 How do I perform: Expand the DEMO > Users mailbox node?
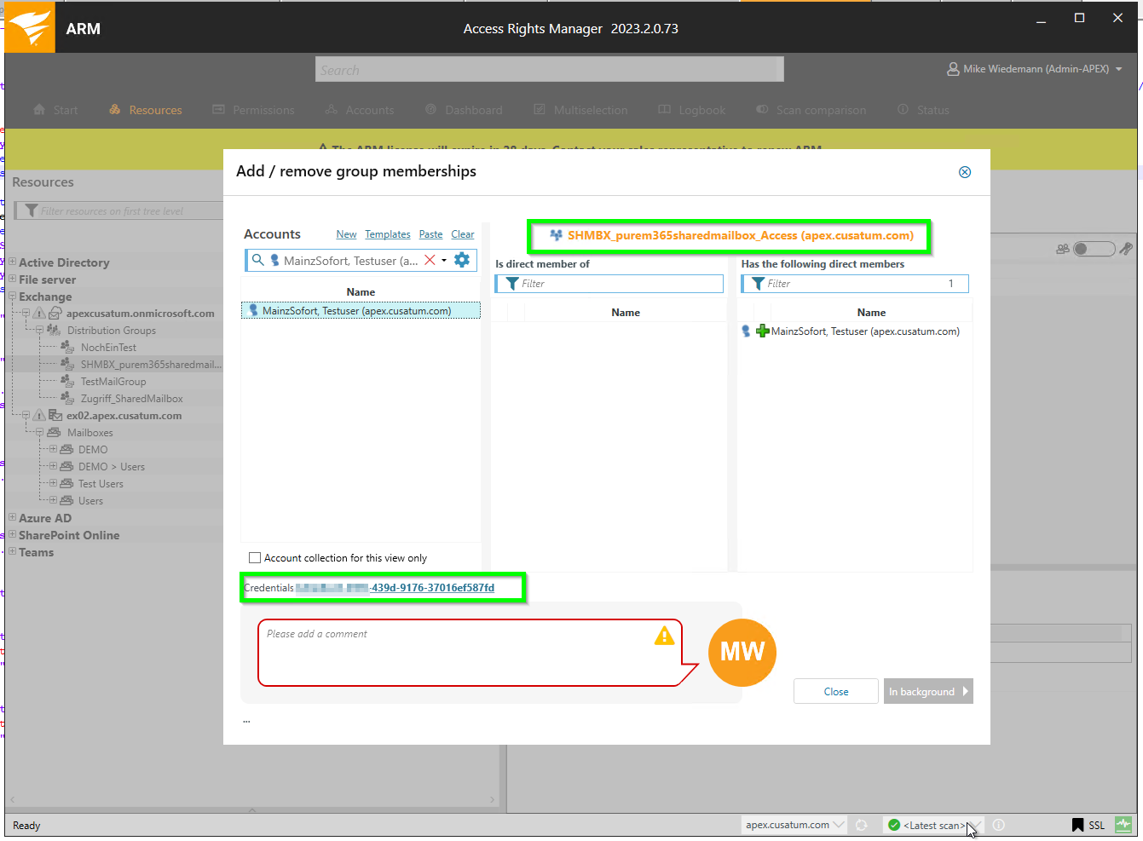coord(53,466)
